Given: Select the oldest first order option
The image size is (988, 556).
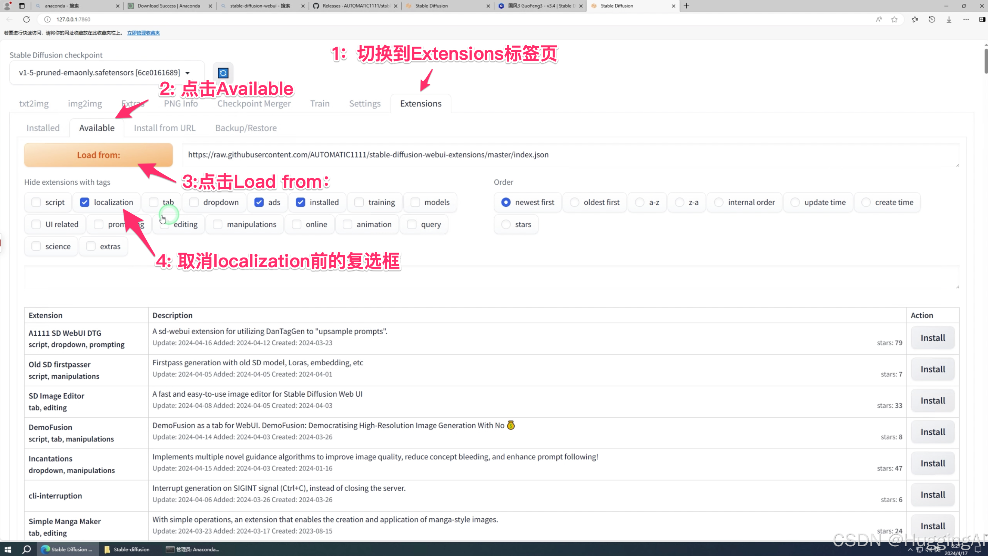Looking at the screenshot, I should coord(574,202).
